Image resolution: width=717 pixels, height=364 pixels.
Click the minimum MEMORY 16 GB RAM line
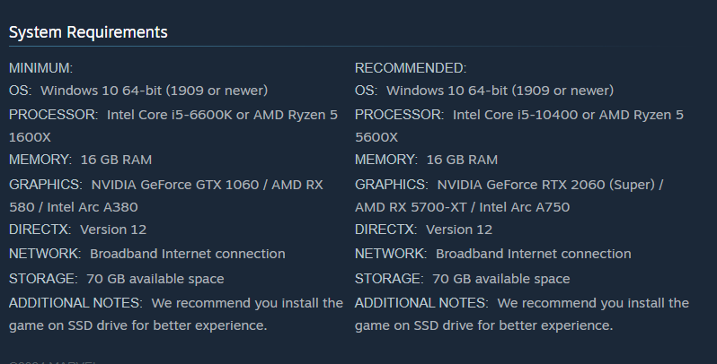pyautogui.click(x=81, y=160)
